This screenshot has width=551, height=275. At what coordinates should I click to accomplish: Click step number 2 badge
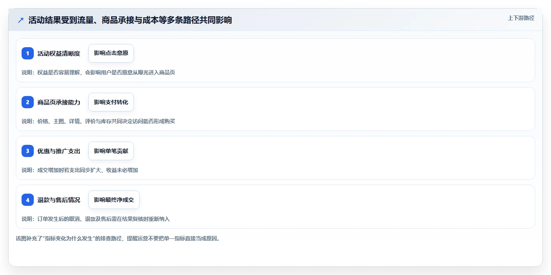(x=28, y=102)
